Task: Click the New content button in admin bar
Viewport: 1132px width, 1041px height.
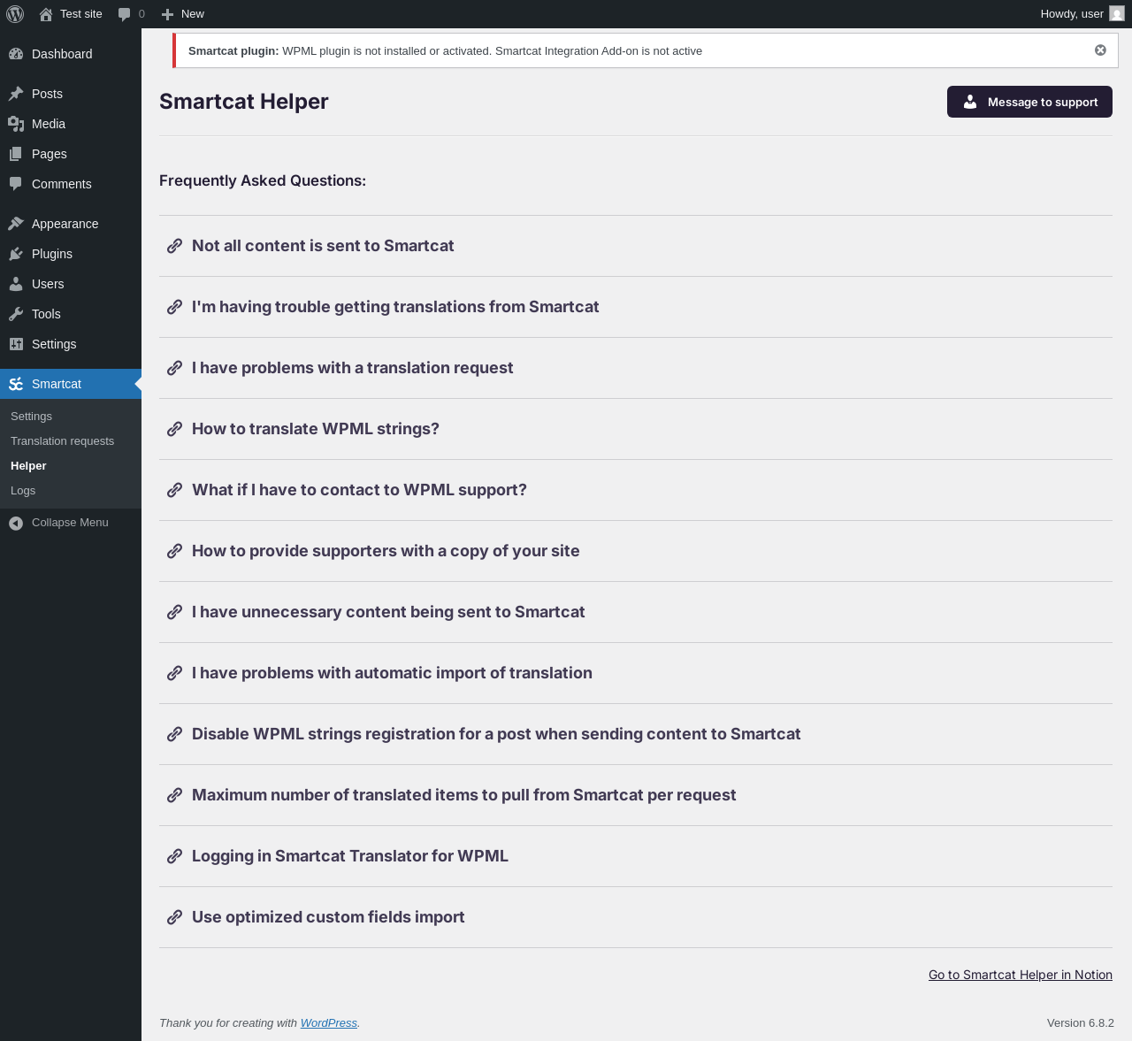Action: tap(183, 14)
